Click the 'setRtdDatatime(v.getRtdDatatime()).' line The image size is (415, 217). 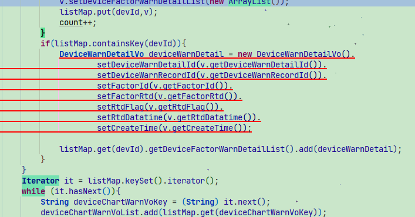[x=179, y=118]
